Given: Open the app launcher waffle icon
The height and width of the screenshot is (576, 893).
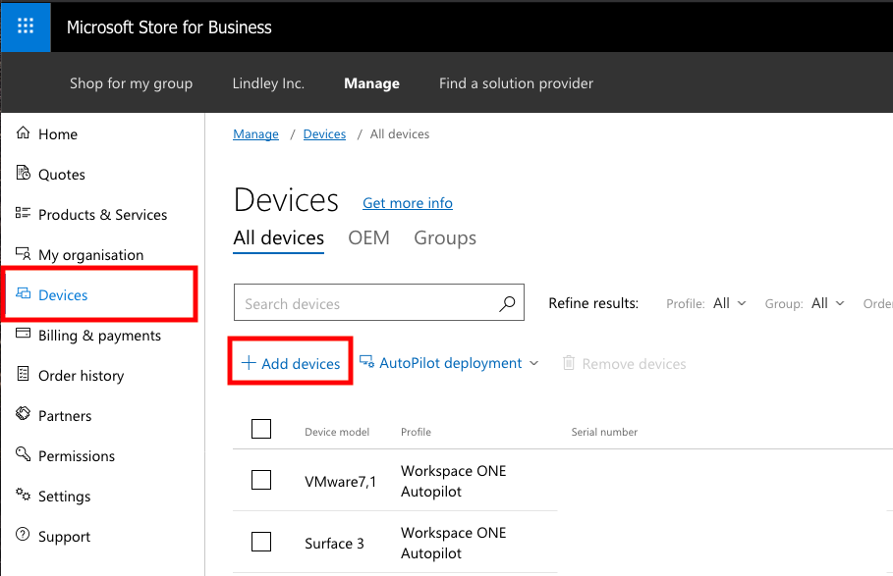Looking at the screenshot, I should click(x=26, y=26).
